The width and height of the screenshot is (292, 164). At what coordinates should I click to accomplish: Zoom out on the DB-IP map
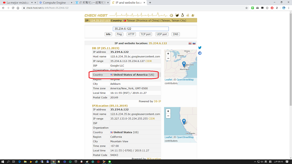point(168,58)
